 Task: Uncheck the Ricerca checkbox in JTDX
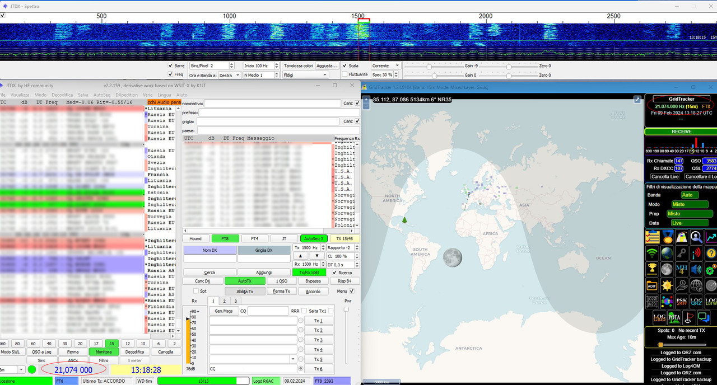(334, 273)
